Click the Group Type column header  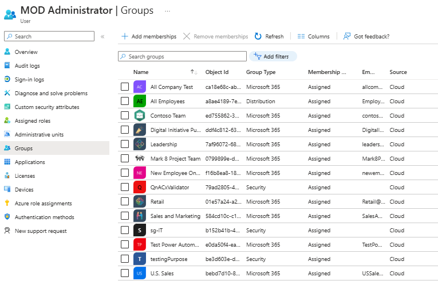(x=261, y=72)
